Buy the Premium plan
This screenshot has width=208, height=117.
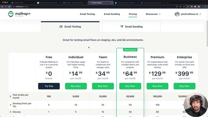pyautogui.click(x=157, y=86)
